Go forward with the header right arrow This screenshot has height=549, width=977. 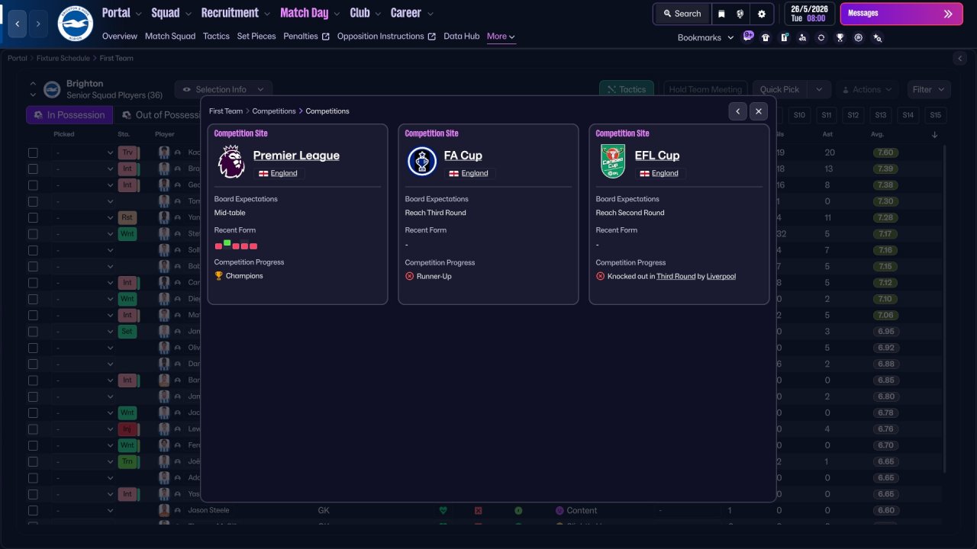click(38, 24)
